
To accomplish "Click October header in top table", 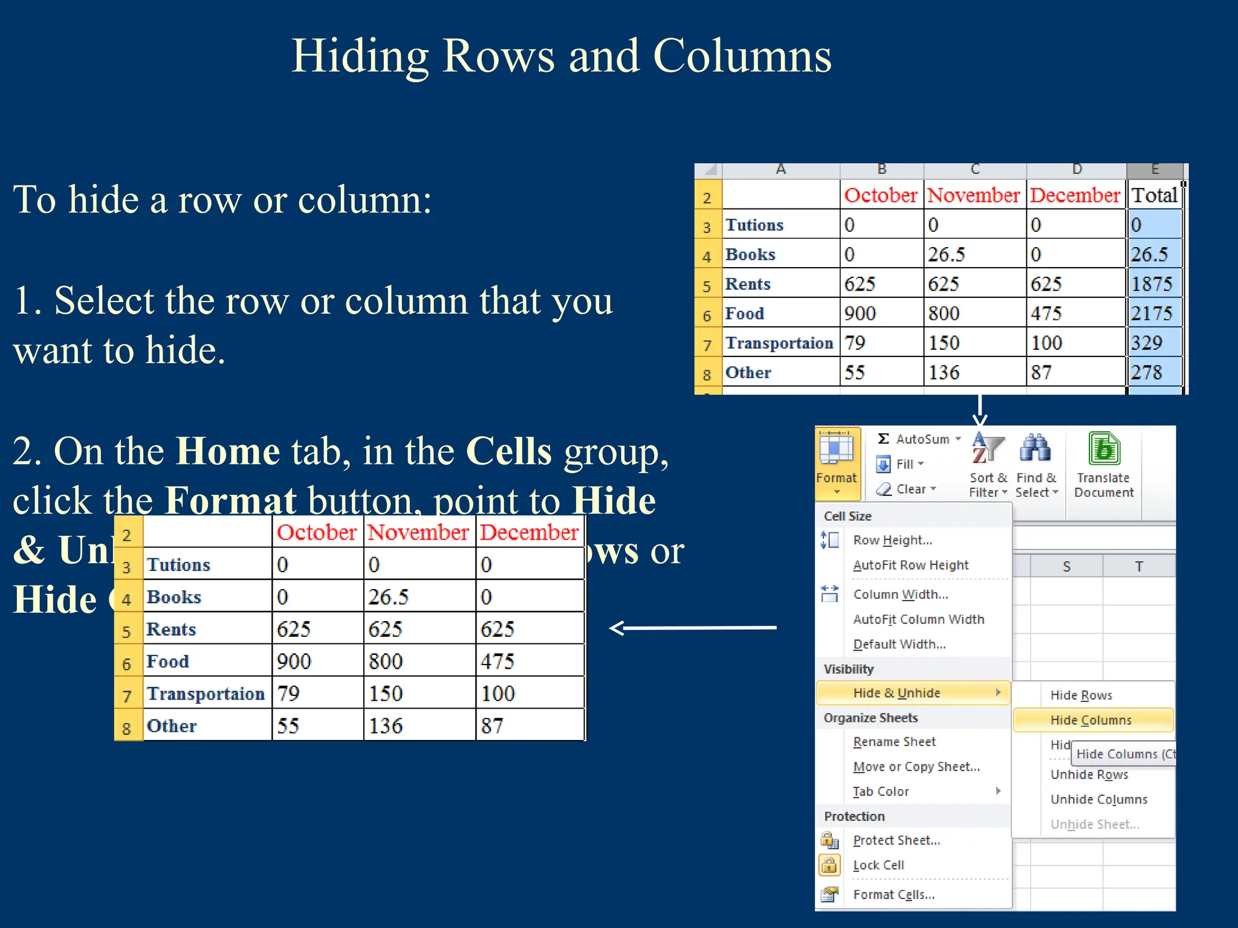I will 882,195.
